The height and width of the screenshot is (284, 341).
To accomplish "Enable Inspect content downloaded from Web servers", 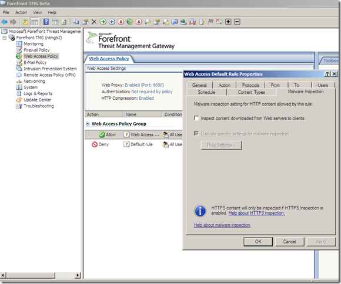I will click(x=196, y=119).
